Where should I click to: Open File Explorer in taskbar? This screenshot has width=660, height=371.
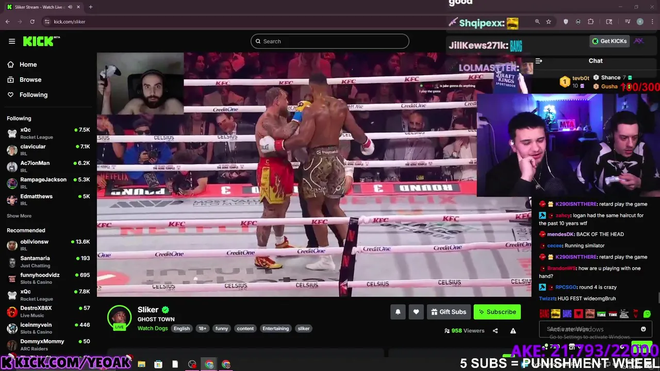point(141,364)
